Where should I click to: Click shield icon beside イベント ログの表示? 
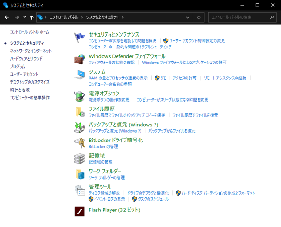click(x=91, y=199)
